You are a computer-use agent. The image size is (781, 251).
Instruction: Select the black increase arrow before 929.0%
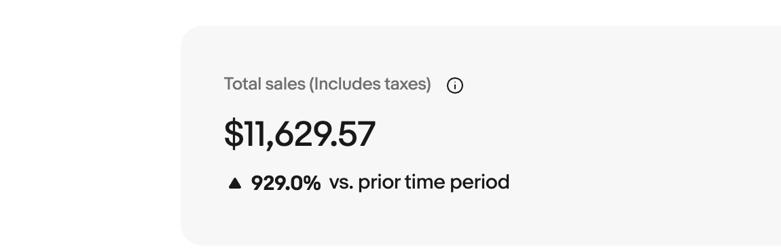click(x=234, y=183)
